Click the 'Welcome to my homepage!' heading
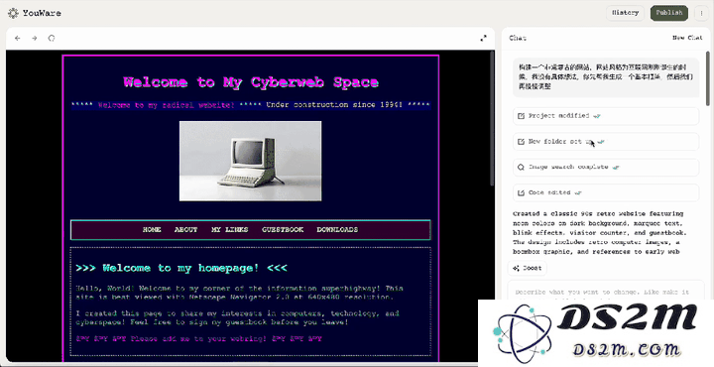 pyautogui.click(x=181, y=268)
